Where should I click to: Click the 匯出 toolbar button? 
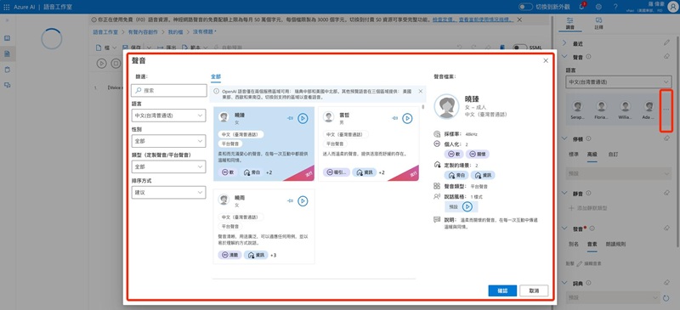coord(167,48)
